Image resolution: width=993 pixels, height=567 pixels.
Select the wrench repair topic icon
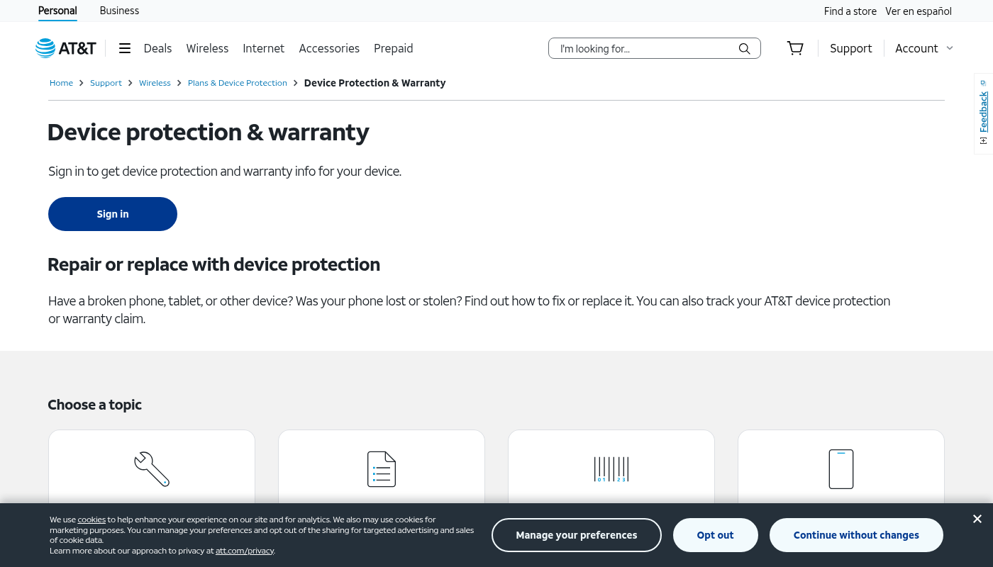point(152,468)
